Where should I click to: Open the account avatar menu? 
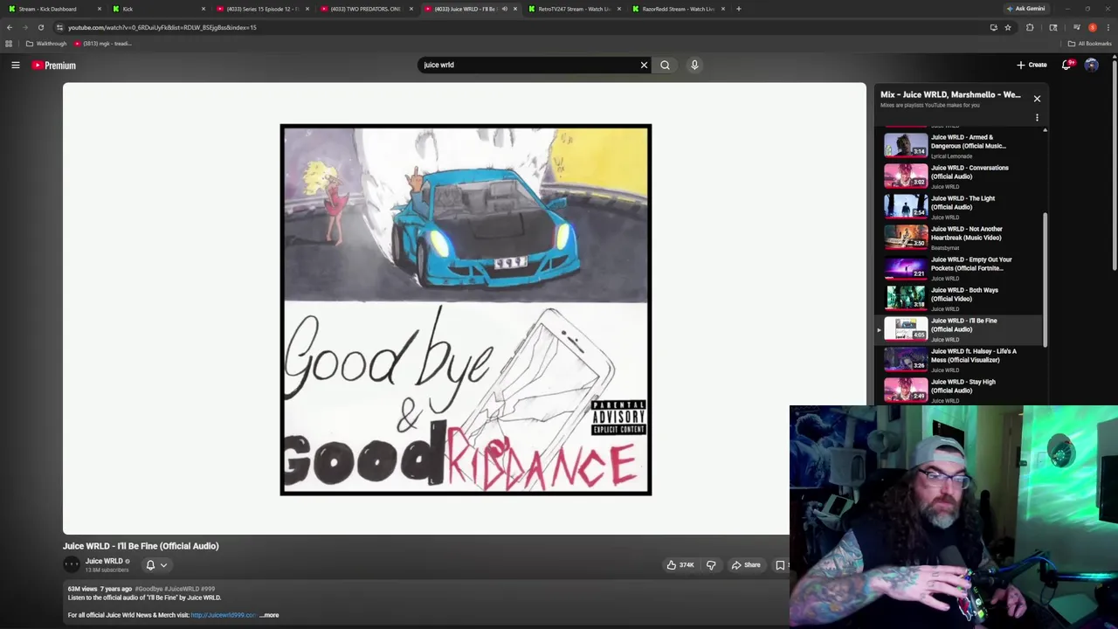coord(1091,65)
